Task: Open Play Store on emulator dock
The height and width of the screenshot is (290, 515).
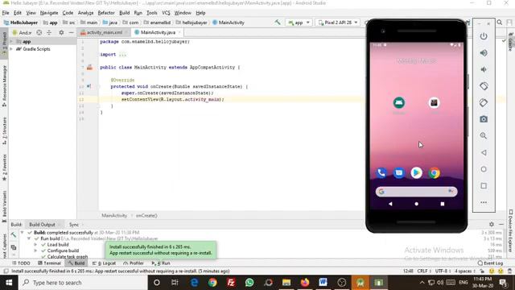Action: point(417,172)
